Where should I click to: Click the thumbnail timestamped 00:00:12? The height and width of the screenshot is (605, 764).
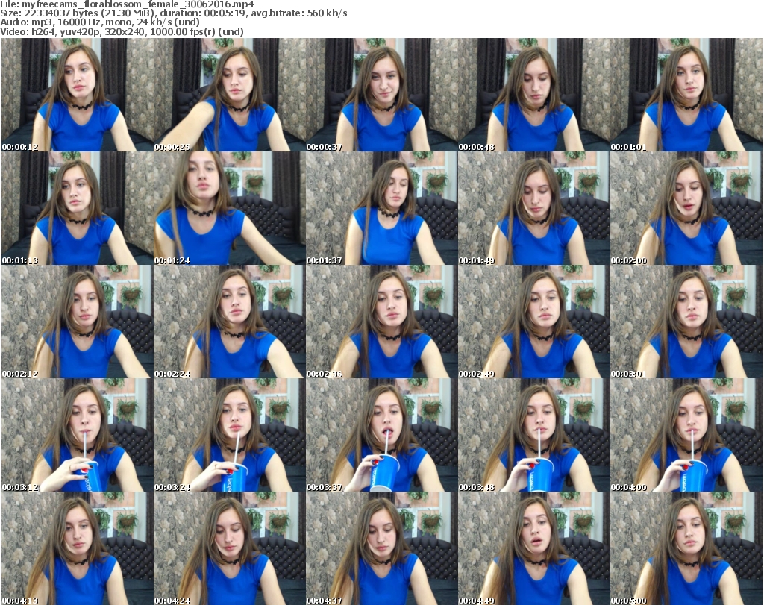76,95
